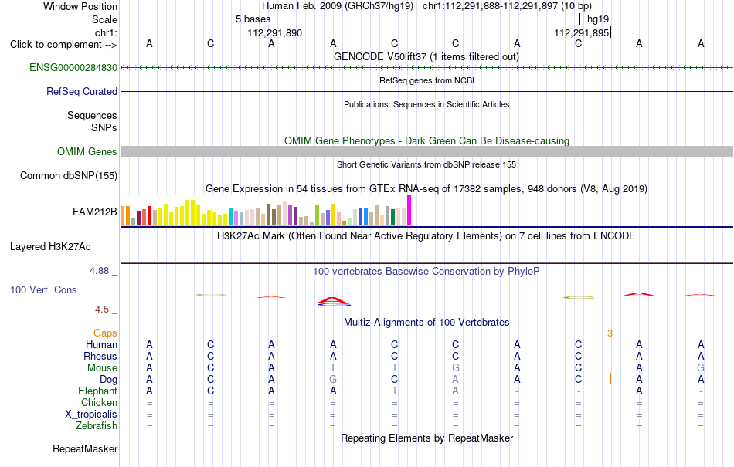The image size is (734, 467).
Task: Select the Sequences track label
Action: [x=92, y=115]
